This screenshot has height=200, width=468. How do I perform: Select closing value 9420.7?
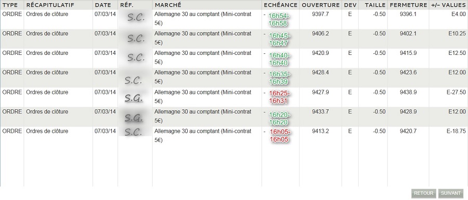[408, 131]
